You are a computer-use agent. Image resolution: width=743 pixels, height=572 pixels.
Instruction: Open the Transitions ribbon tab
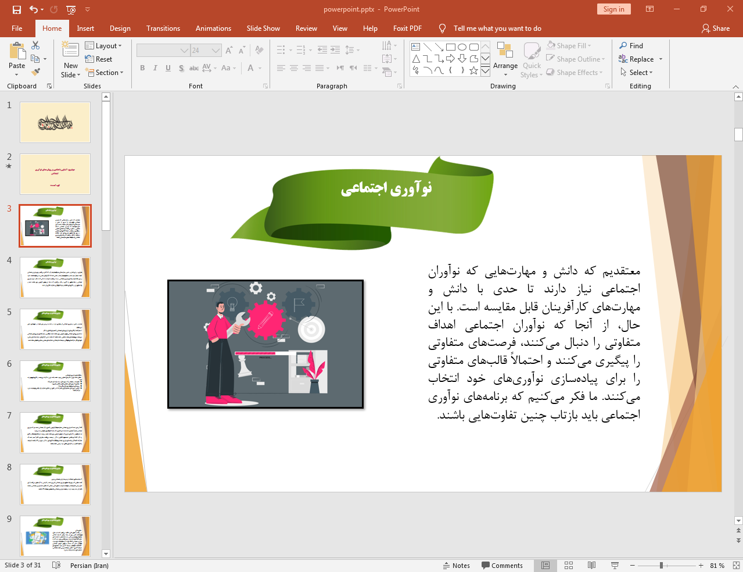click(163, 28)
